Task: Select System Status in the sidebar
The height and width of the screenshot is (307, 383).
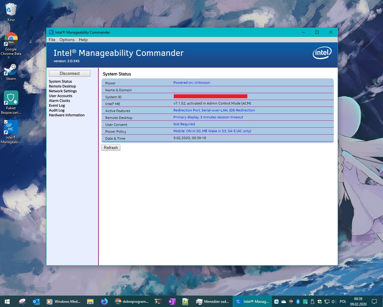Action: [x=60, y=81]
